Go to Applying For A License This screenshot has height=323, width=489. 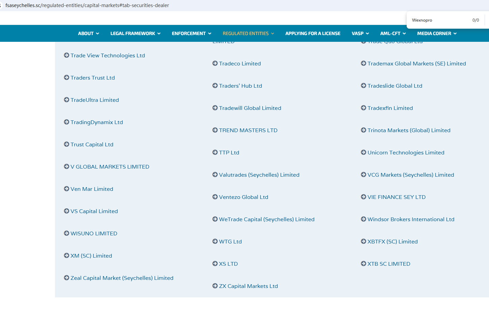coord(313,33)
